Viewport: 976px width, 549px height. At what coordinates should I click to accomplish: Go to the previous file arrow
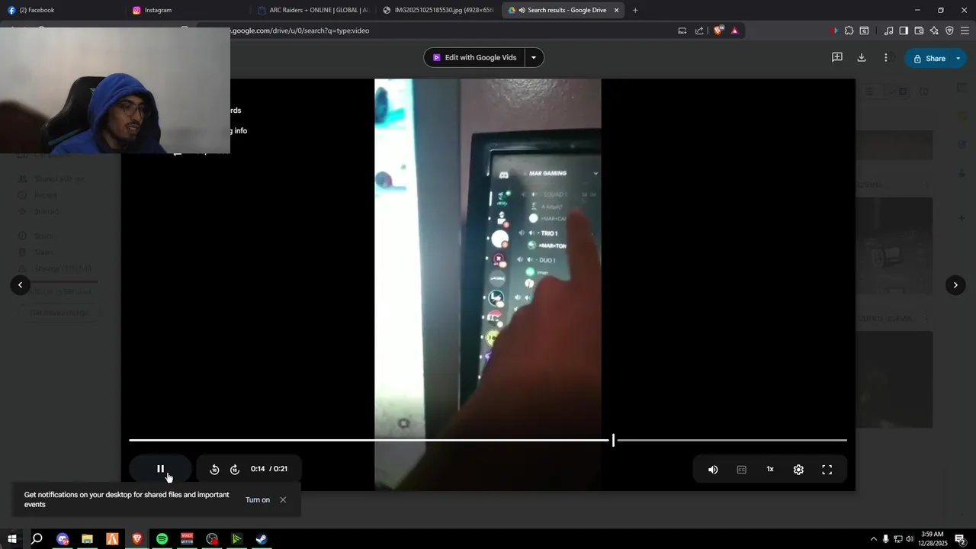coord(21,285)
